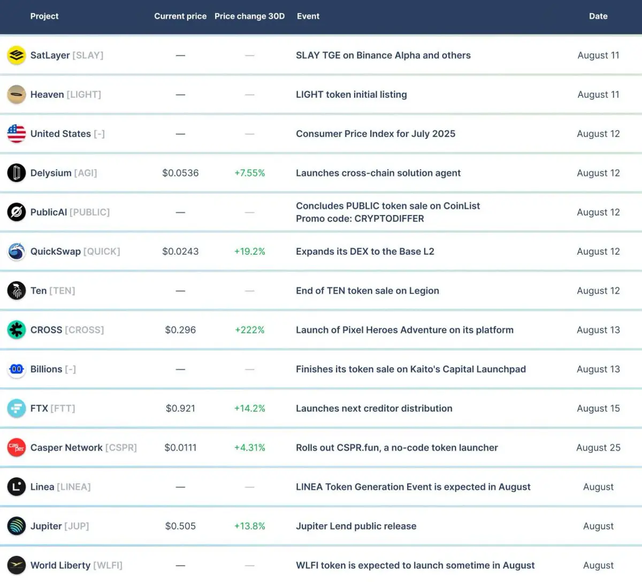This screenshot has width=642, height=582.
Task: Open the Delysium [AGI] project name
Action: (x=64, y=173)
